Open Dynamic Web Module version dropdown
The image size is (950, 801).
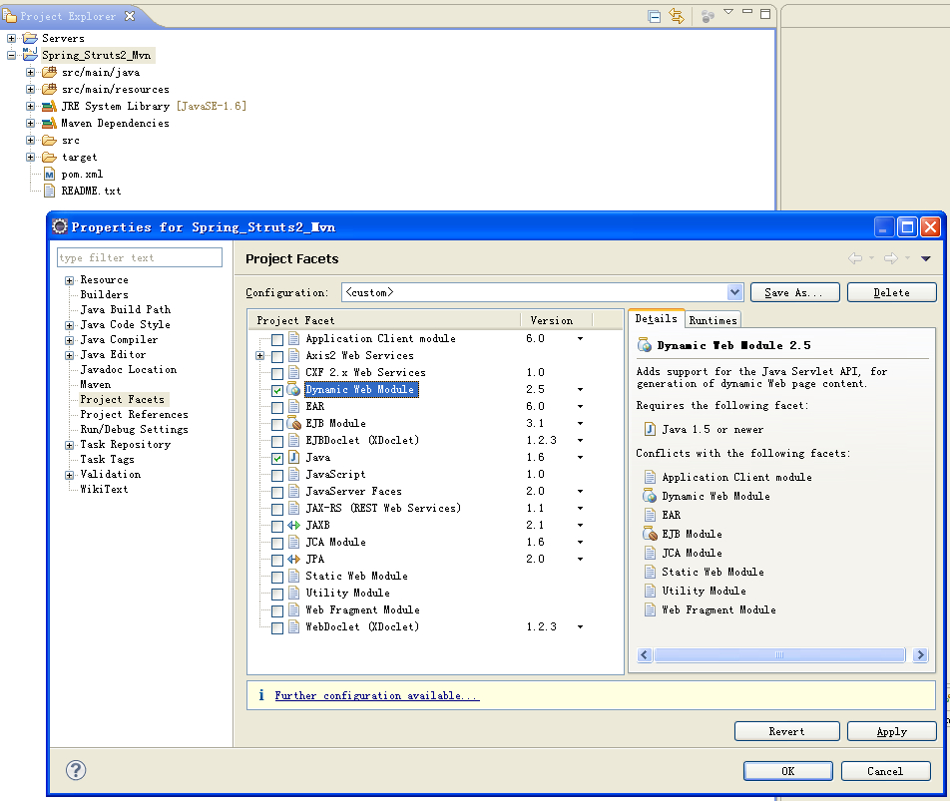(x=580, y=389)
